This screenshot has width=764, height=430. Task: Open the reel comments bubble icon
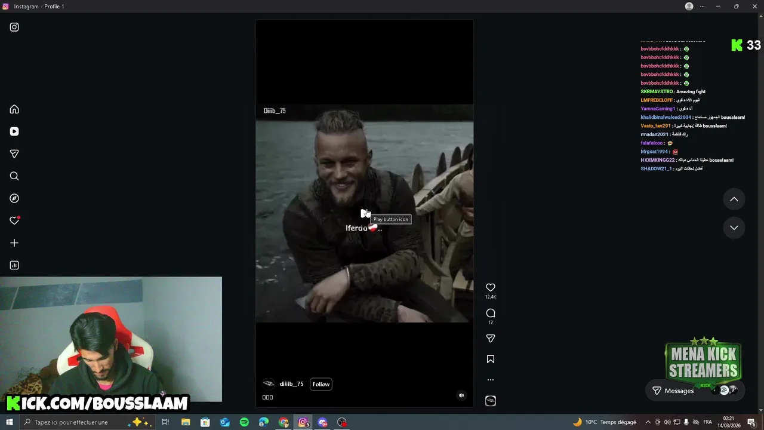pos(491,313)
